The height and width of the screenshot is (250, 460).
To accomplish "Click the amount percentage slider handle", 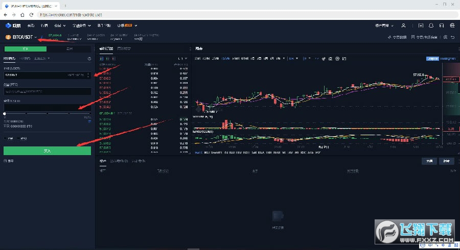I will pos(5,113).
